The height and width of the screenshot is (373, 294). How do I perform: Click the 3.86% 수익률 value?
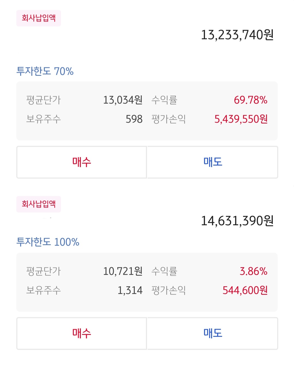click(253, 271)
